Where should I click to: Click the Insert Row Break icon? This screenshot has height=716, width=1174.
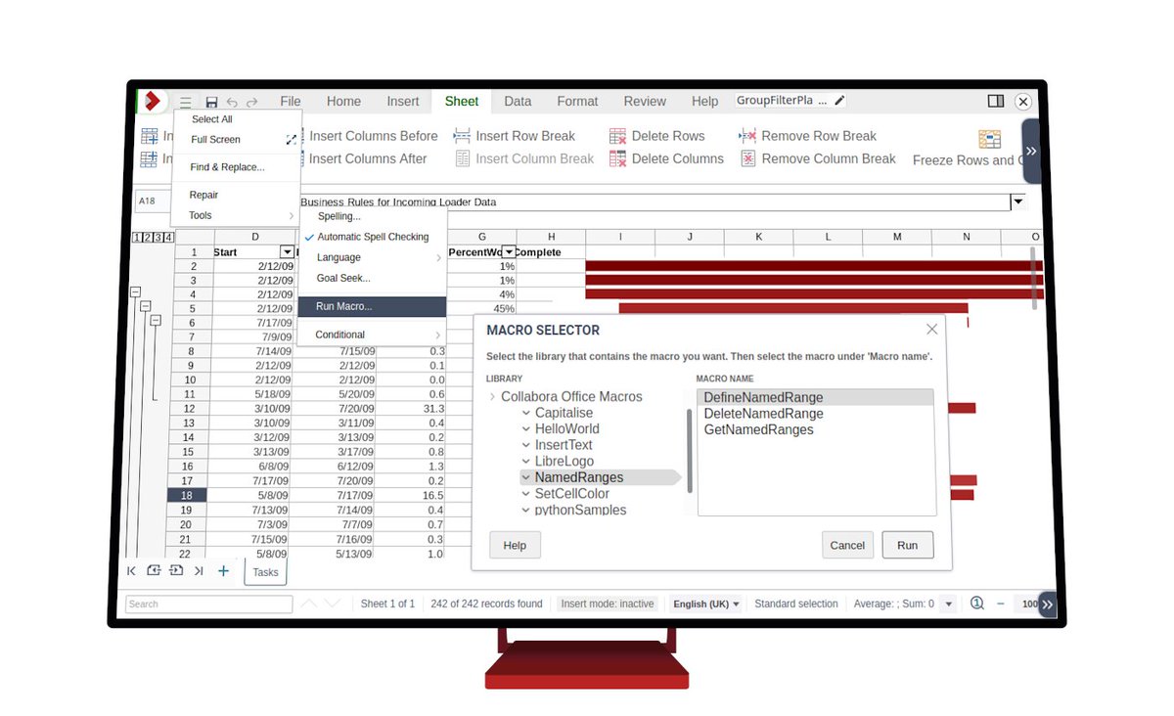462,136
